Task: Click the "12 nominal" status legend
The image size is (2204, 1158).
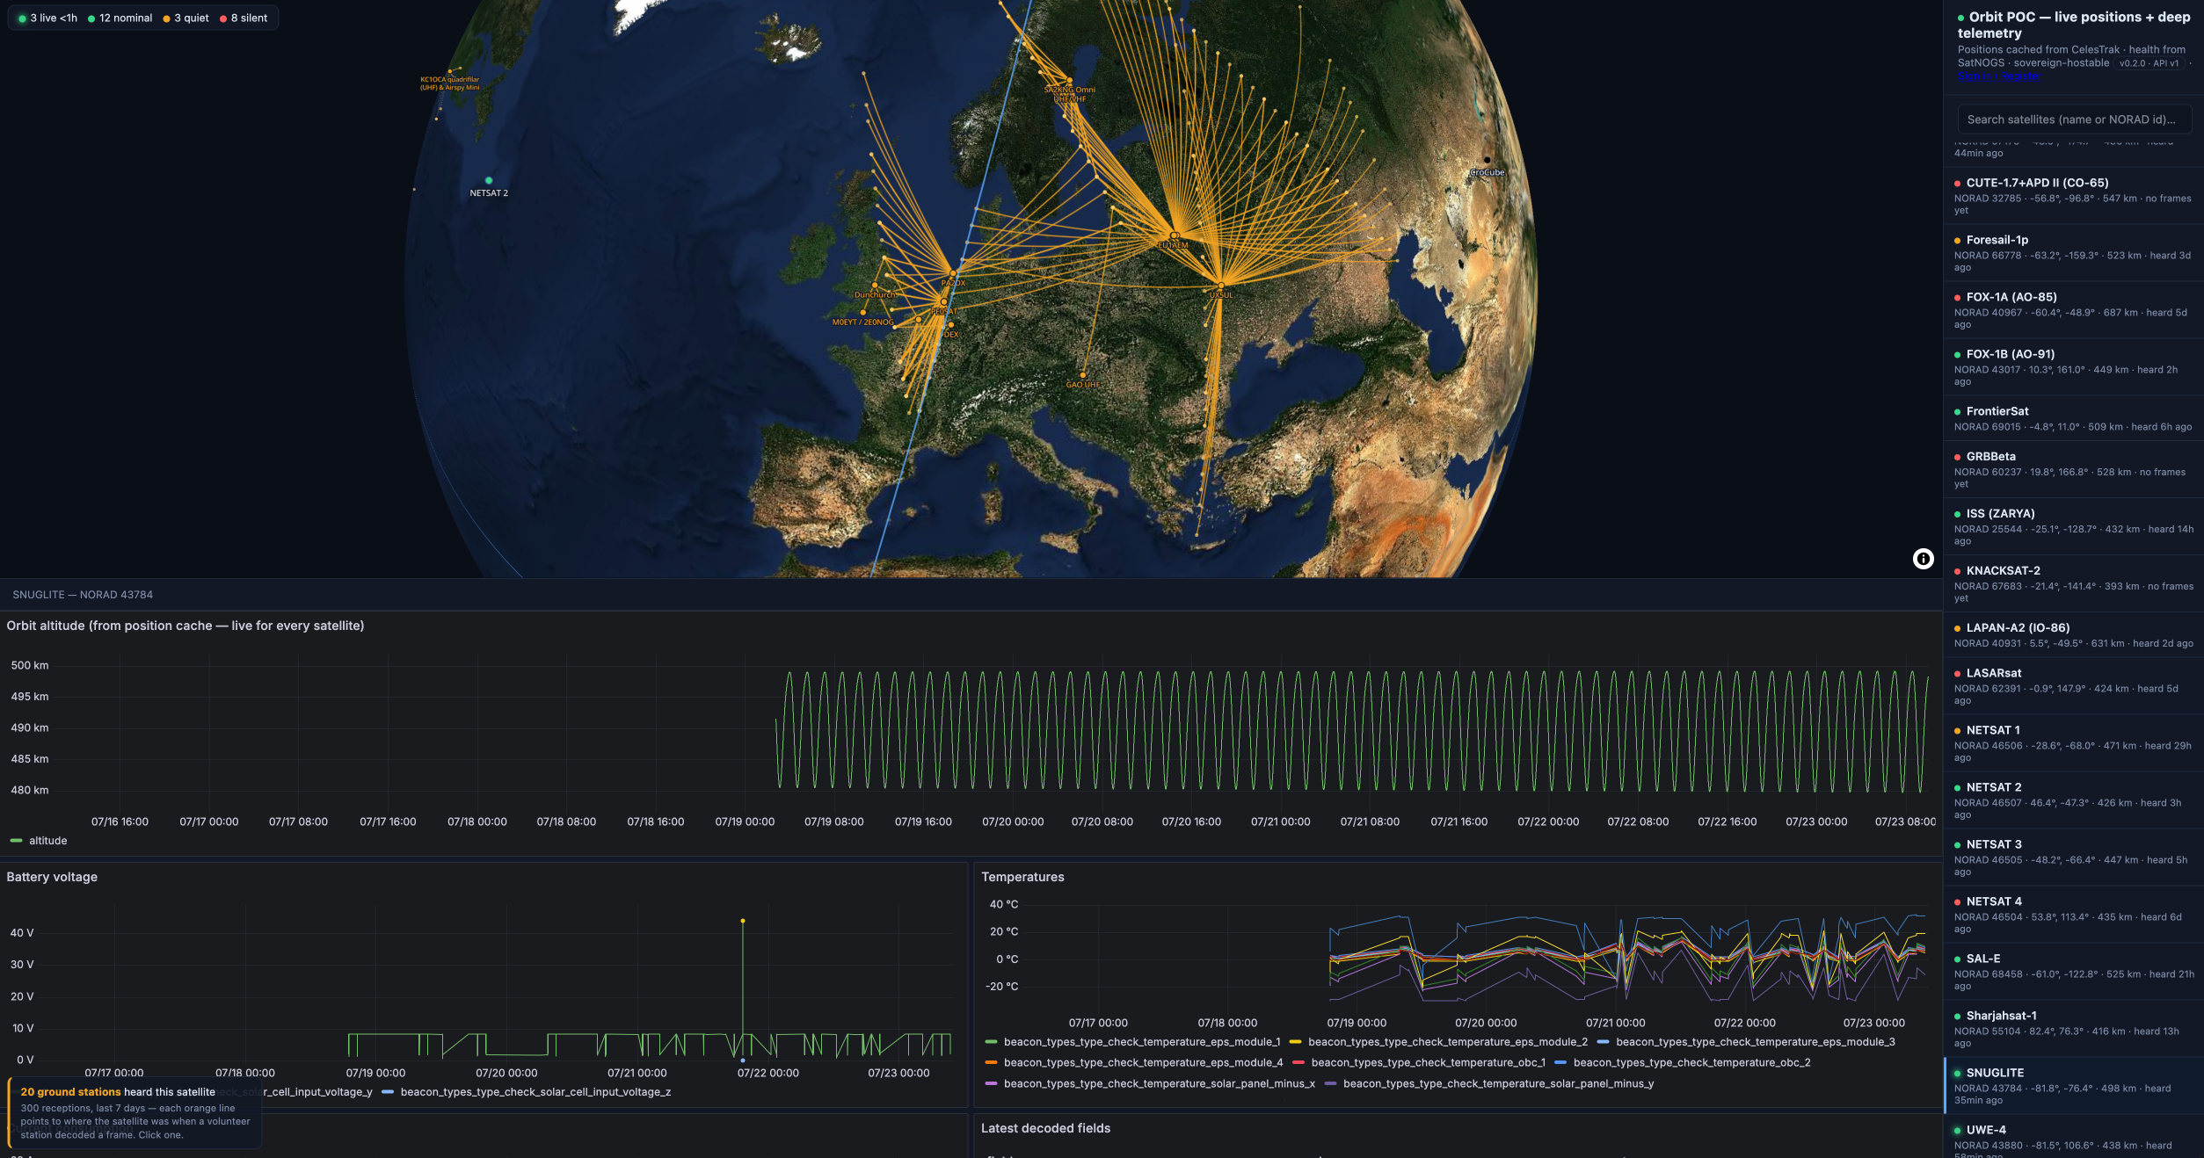Action: [x=120, y=18]
